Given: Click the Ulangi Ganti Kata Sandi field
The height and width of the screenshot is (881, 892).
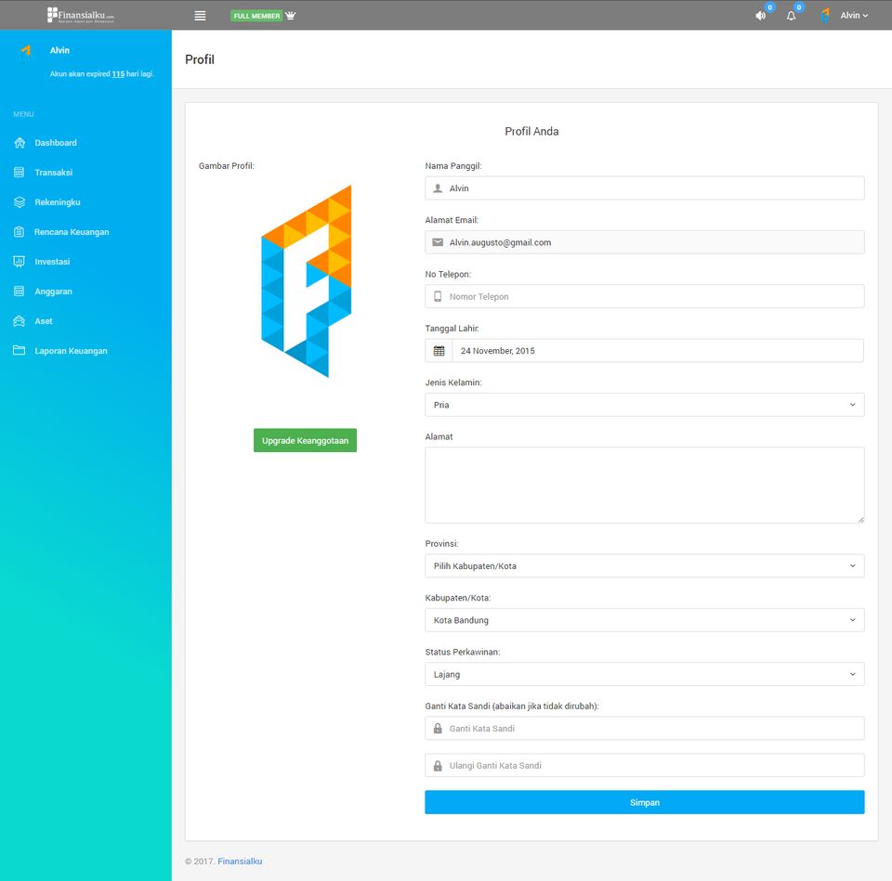Looking at the screenshot, I should pyautogui.click(x=645, y=766).
